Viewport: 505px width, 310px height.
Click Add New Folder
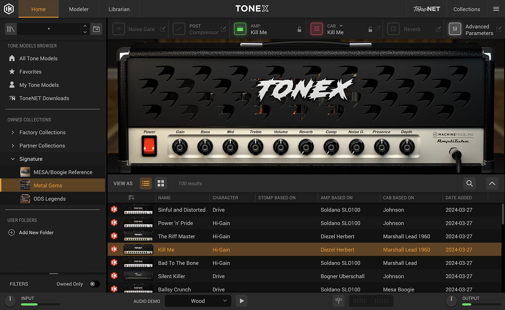pyautogui.click(x=36, y=232)
